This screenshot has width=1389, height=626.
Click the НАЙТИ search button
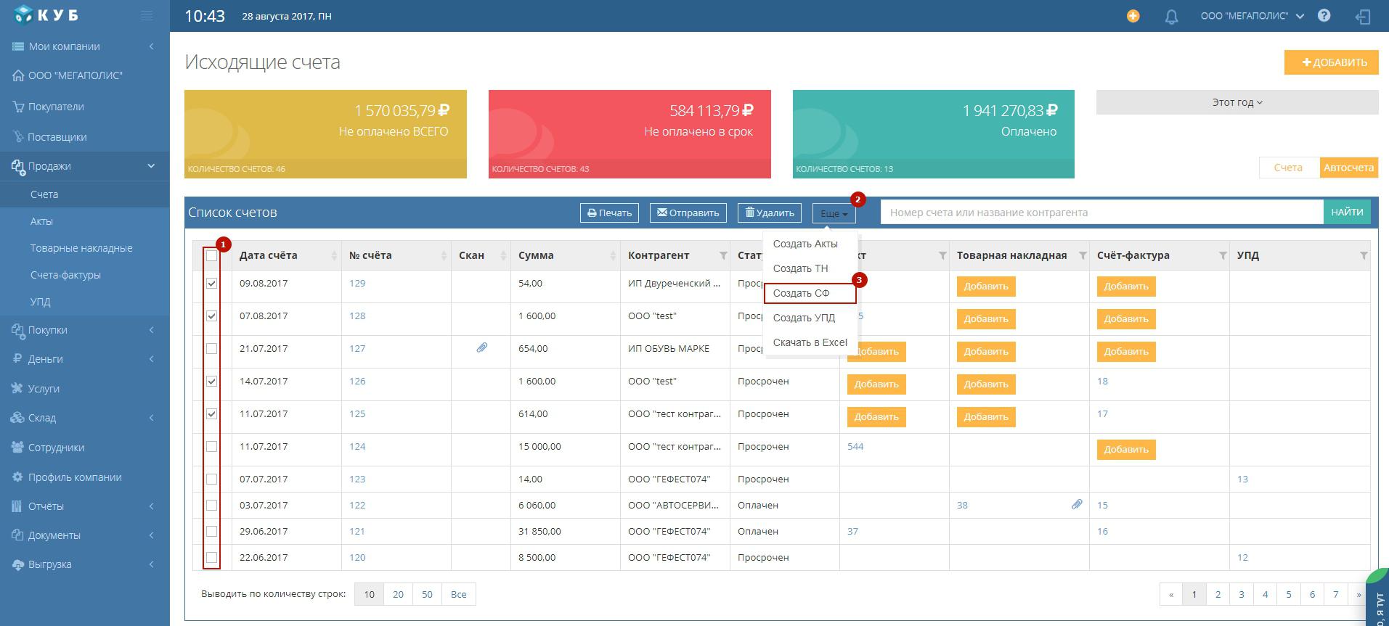pos(1347,212)
